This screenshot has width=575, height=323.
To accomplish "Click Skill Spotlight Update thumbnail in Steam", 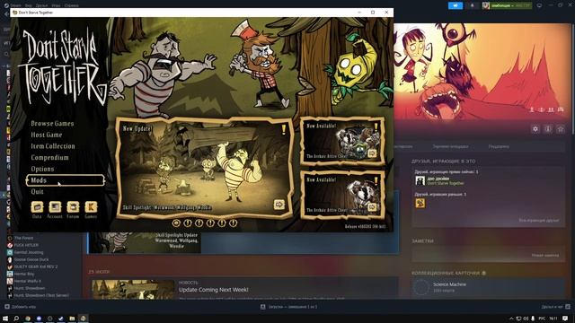I will point(144,242).
